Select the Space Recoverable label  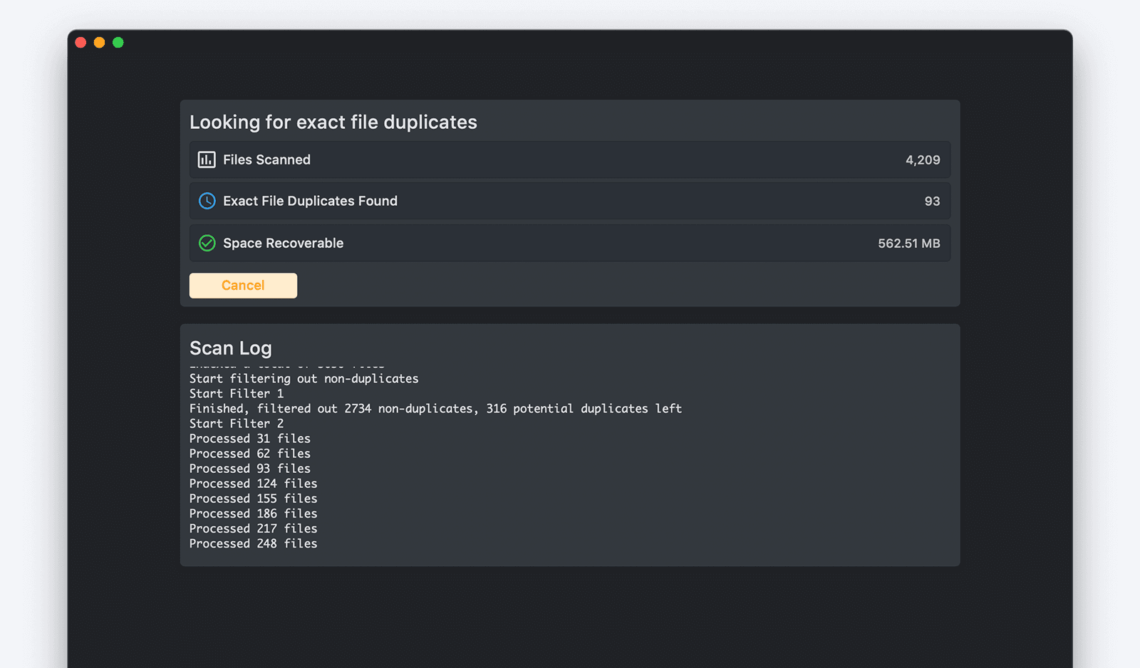(283, 243)
